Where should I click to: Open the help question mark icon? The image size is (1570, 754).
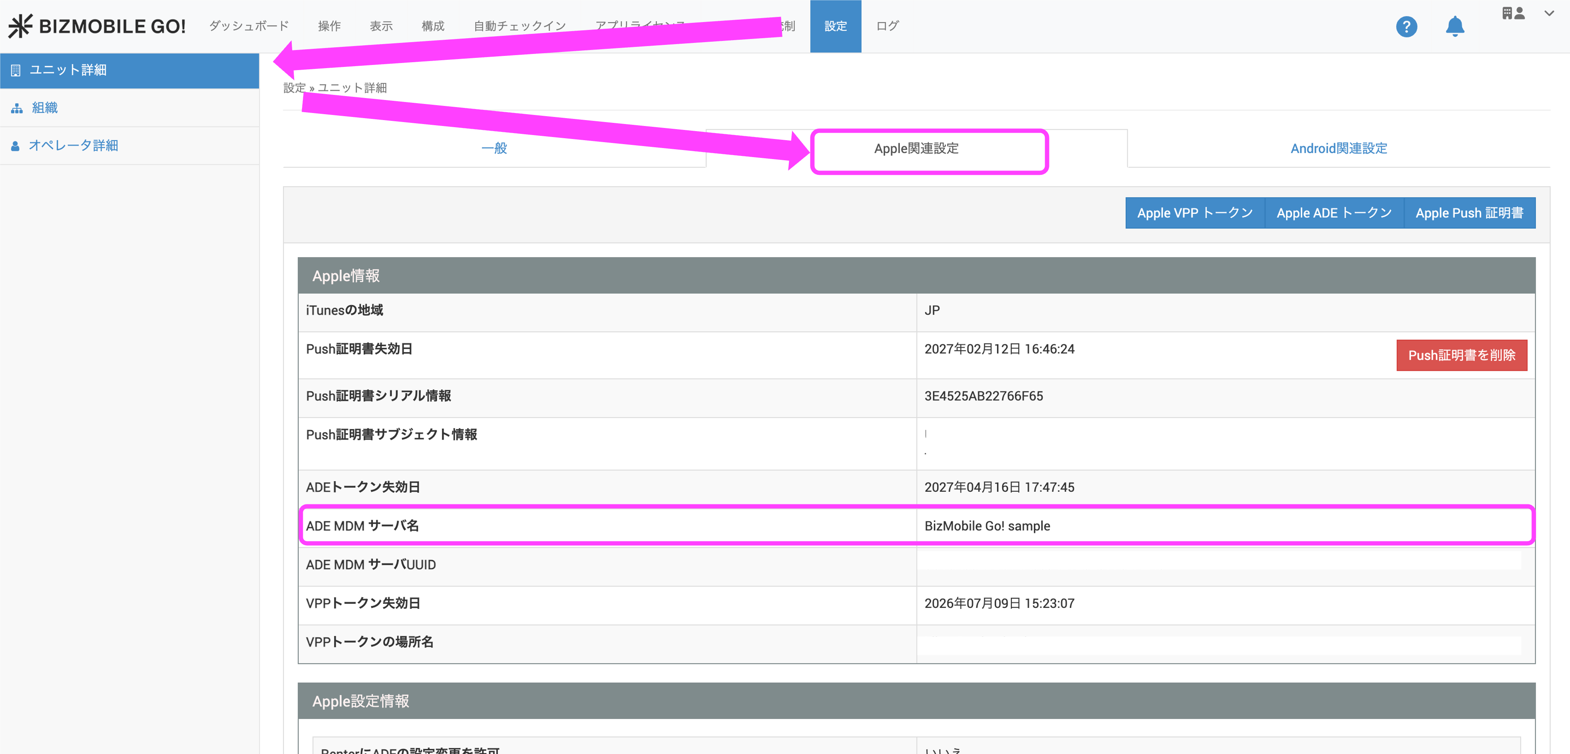click(x=1406, y=26)
